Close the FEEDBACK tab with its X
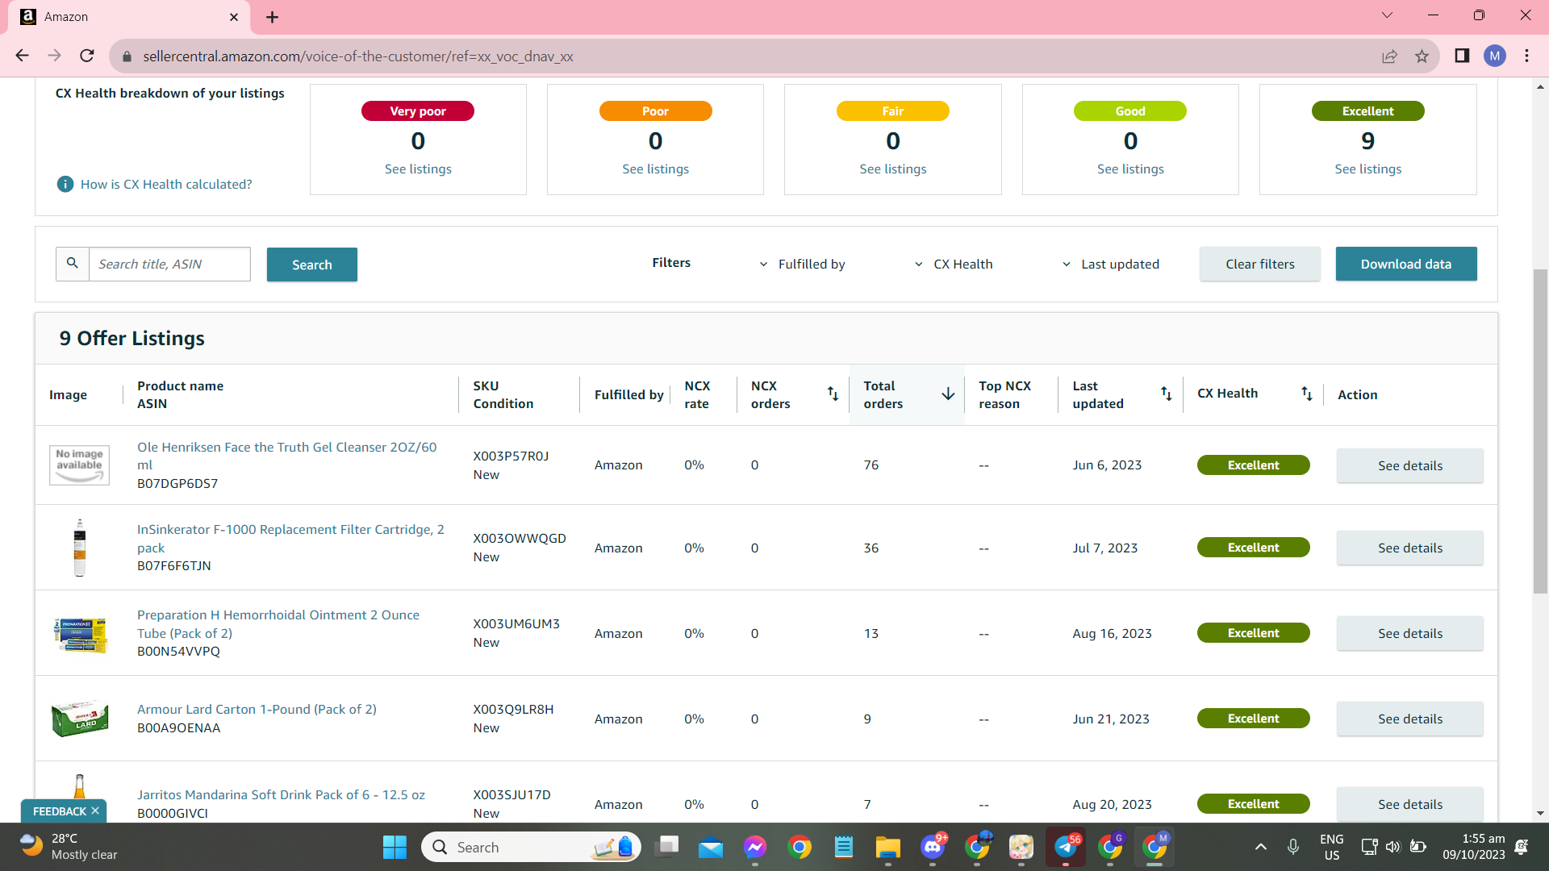The image size is (1549, 871). click(95, 811)
